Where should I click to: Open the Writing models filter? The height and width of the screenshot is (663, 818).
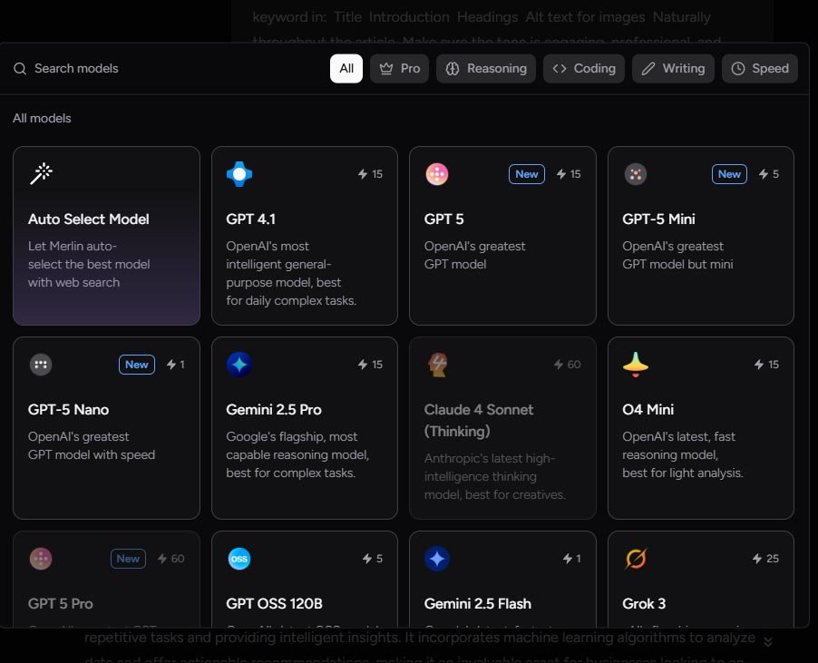coord(674,69)
